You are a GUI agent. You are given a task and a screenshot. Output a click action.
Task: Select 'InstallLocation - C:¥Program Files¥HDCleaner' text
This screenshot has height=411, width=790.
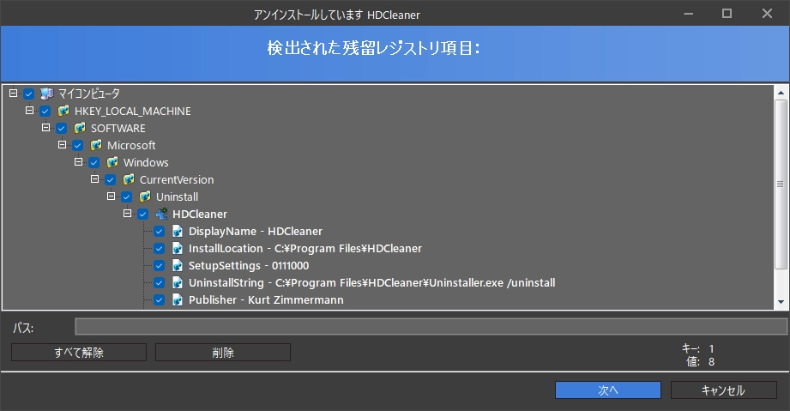click(305, 248)
